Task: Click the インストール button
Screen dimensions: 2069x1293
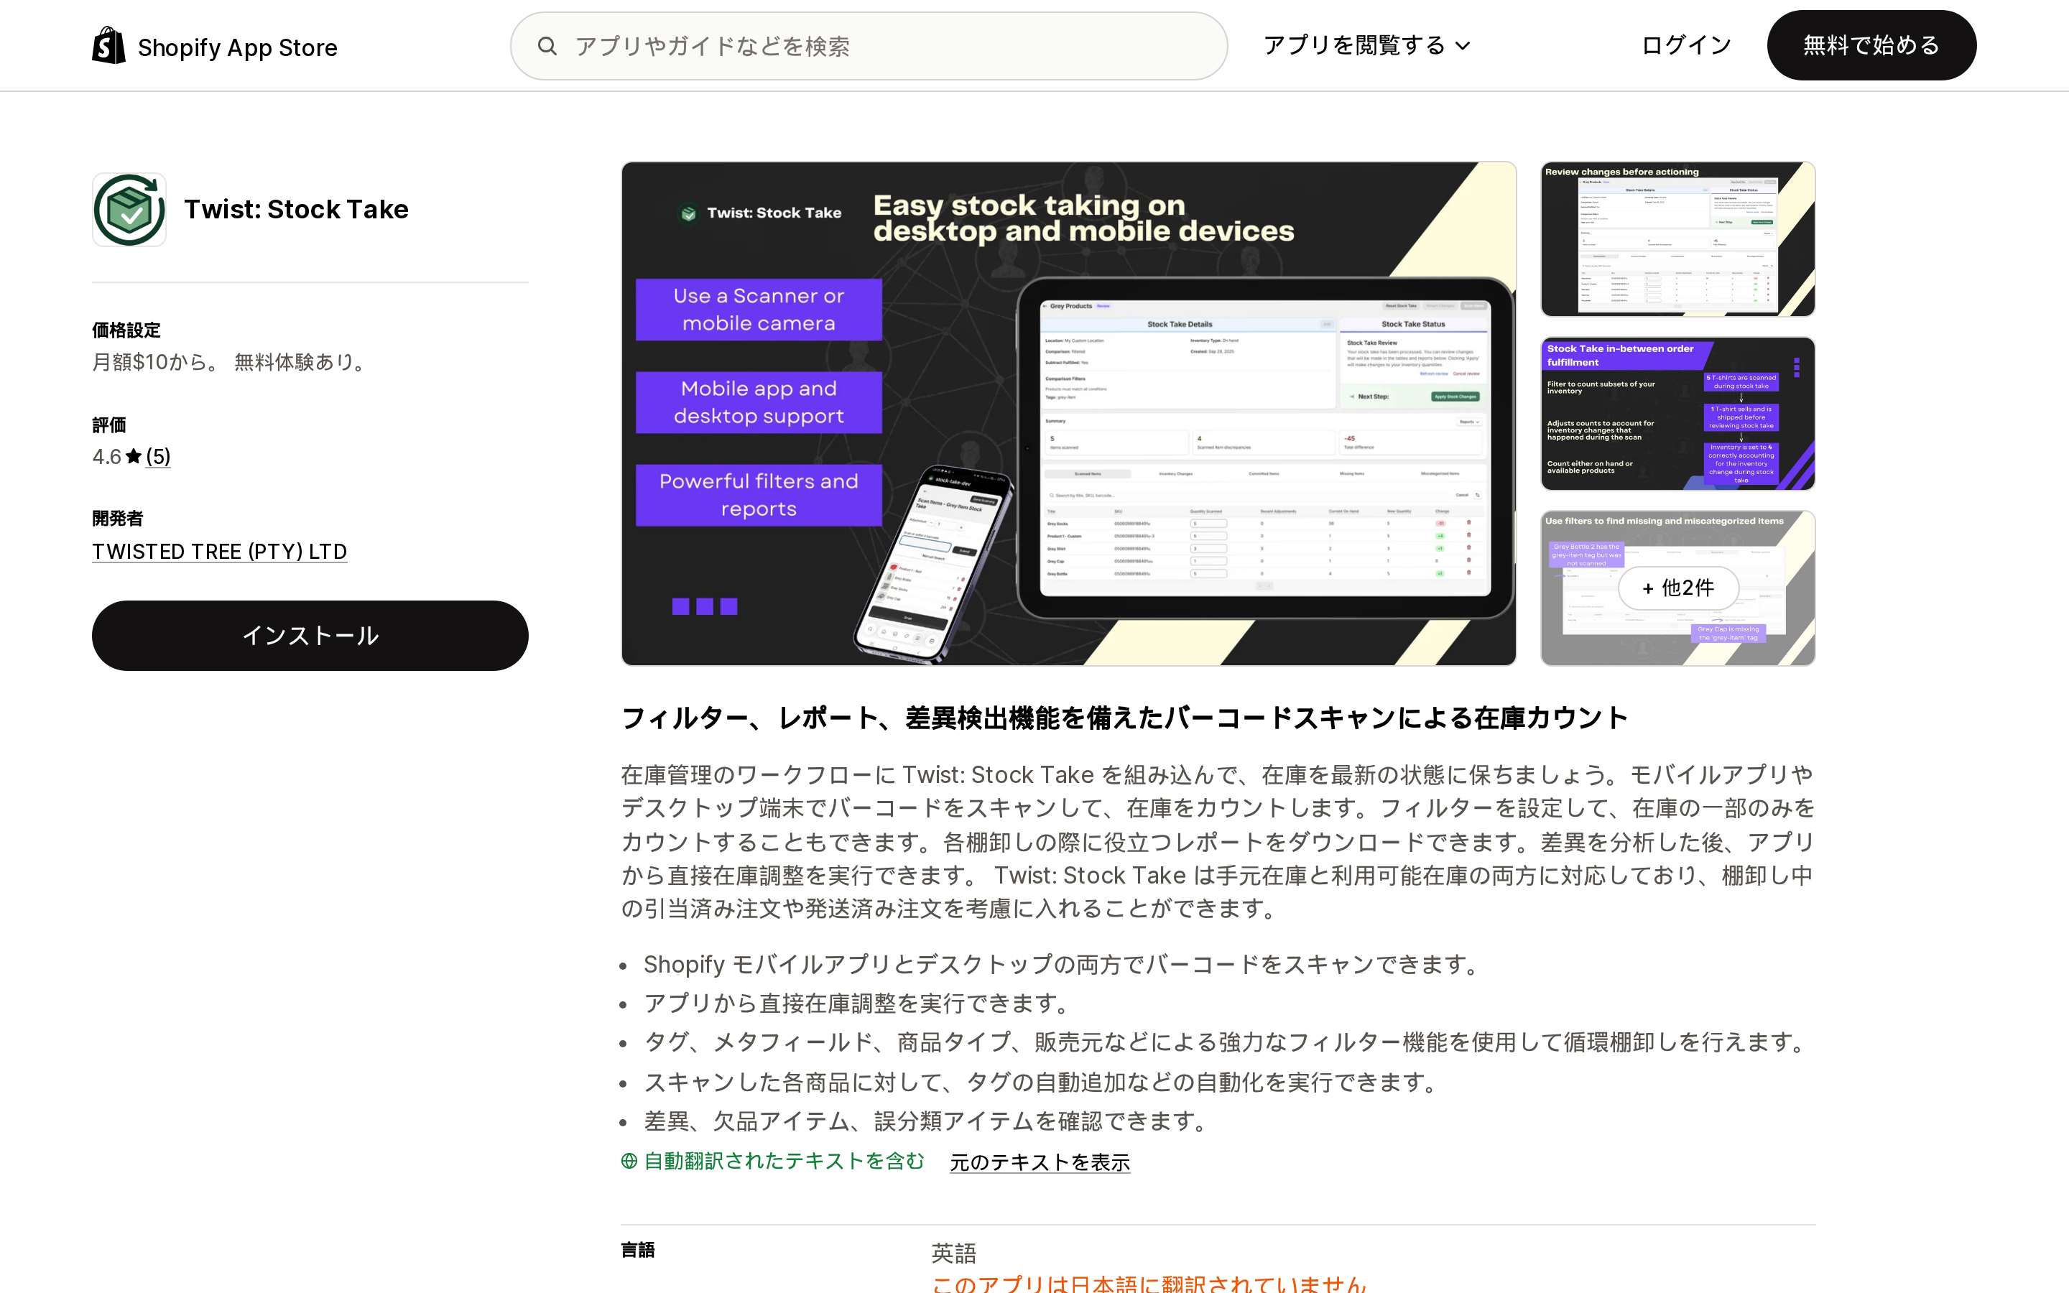Action: coord(310,636)
